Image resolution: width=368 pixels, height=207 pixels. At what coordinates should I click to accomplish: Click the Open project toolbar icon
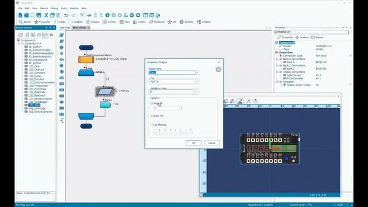[26, 16]
